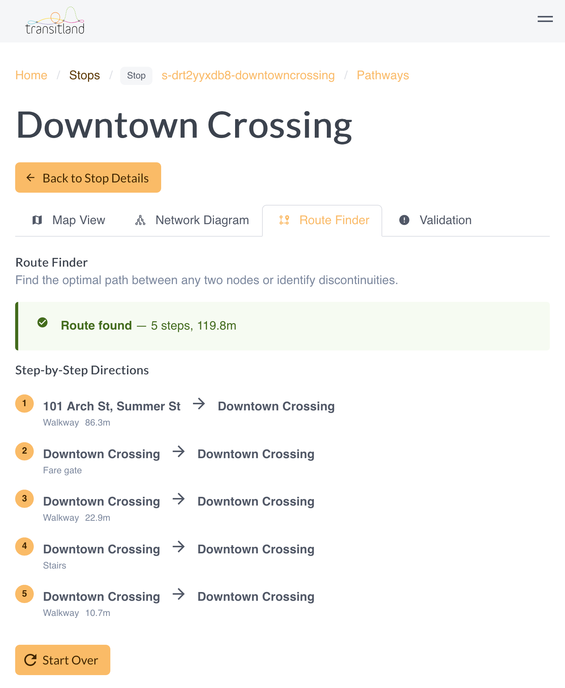Click the Pathways breadcrumb link
The width and height of the screenshot is (565, 688).
[x=383, y=75]
